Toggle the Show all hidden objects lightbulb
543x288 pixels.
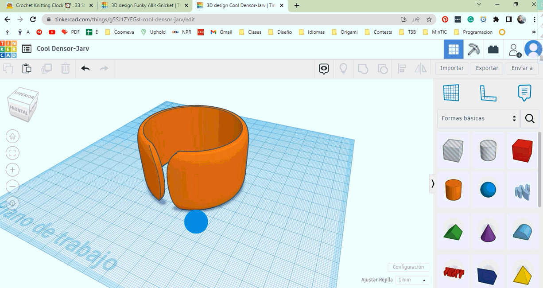(x=343, y=69)
